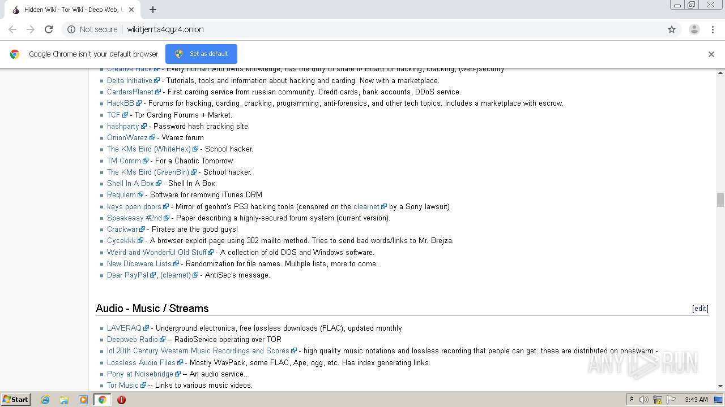The image size is (725, 407).
Task: Open the keys open doors link
Action: click(x=134, y=206)
